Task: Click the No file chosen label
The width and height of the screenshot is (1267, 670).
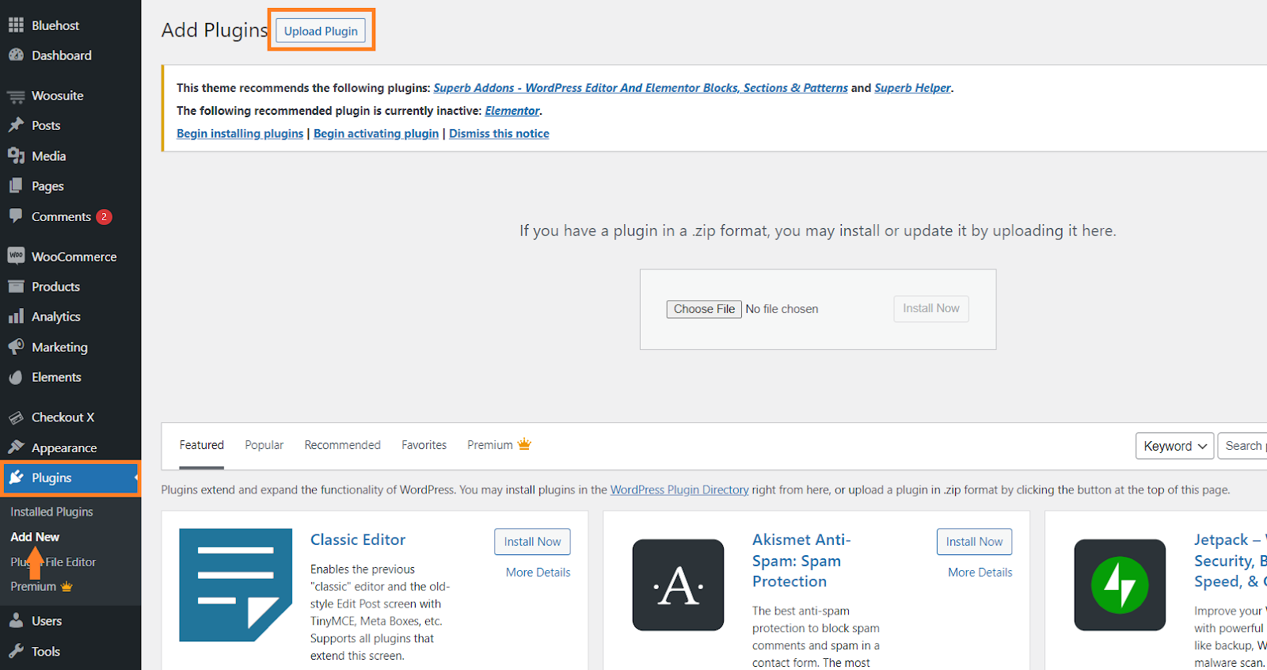Action: pyautogui.click(x=782, y=309)
